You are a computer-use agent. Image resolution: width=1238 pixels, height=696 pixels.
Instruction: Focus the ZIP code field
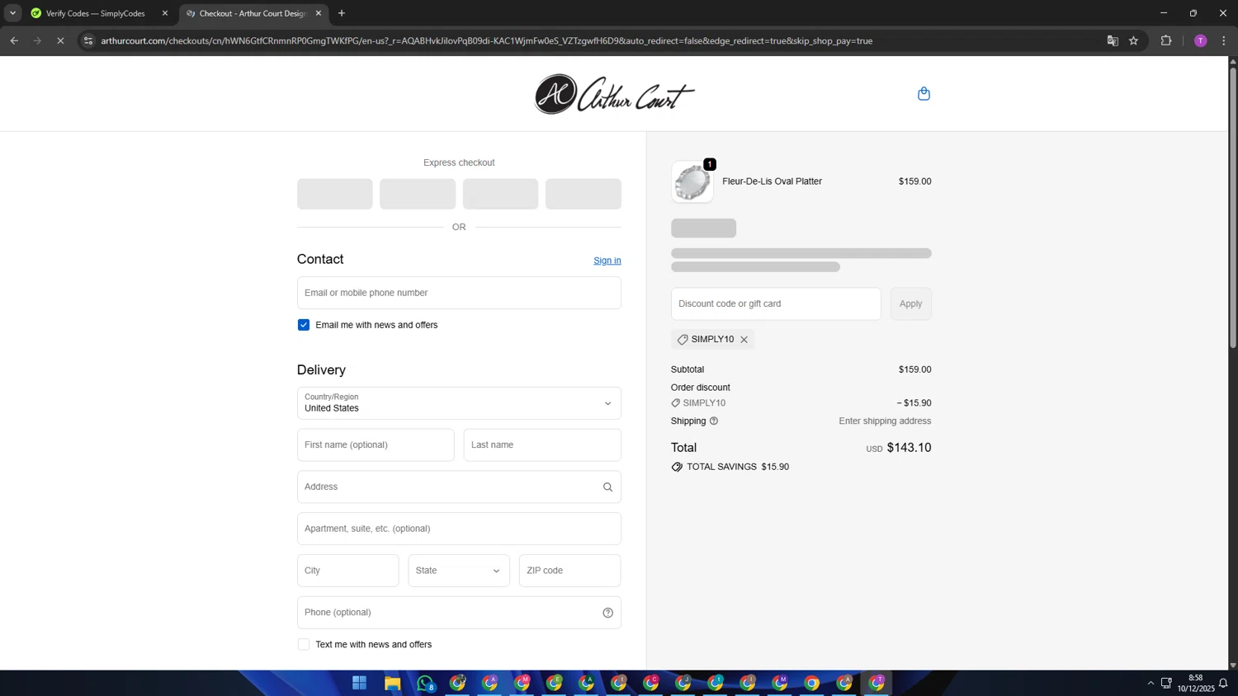pos(569,571)
